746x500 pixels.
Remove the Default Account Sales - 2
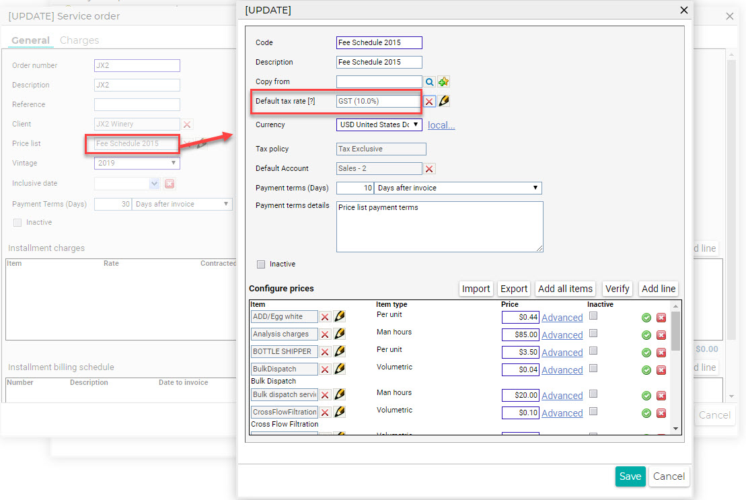pyautogui.click(x=429, y=168)
